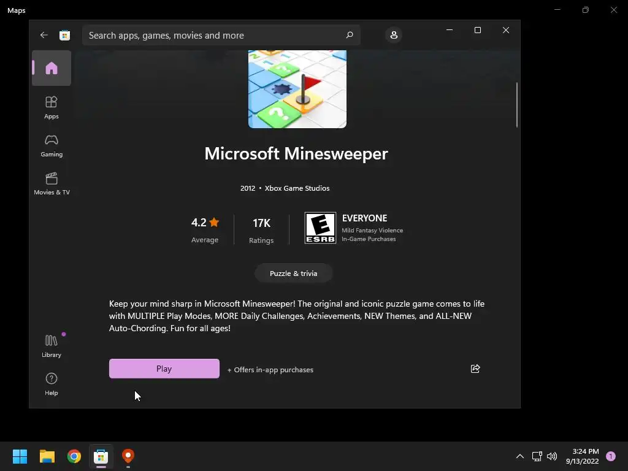Click the Microsoft Minesweeper title

(x=296, y=154)
